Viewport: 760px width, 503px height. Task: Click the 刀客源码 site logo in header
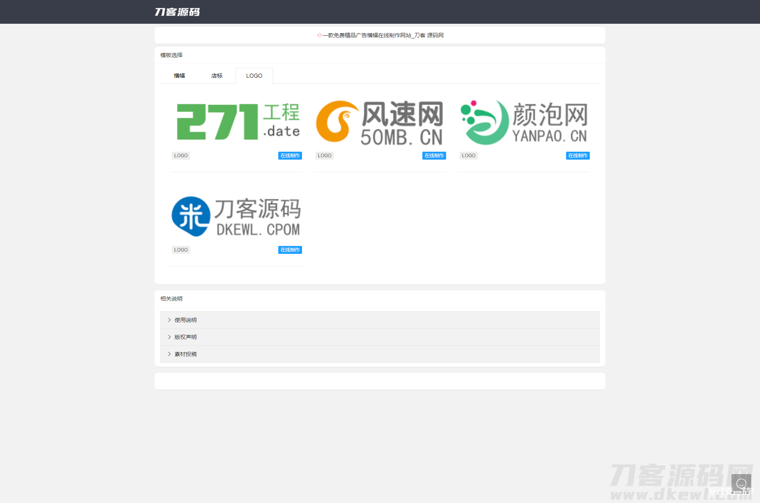[x=177, y=12]
